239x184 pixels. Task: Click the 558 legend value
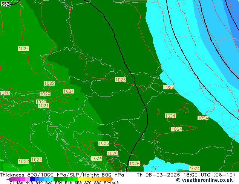pos(78,182)
